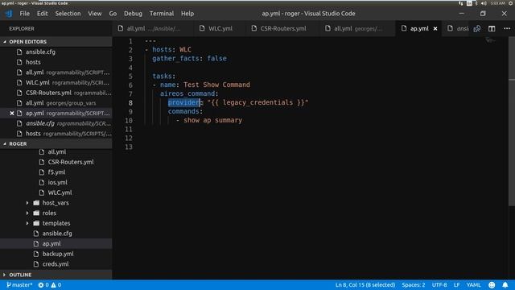Click 'show ap summary' on line 10

coord(212,120)
